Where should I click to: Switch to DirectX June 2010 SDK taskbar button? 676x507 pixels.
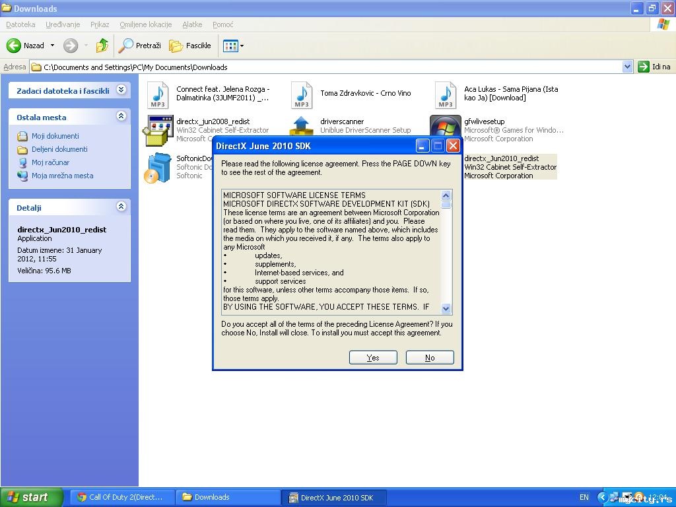[x=333, y=497]
